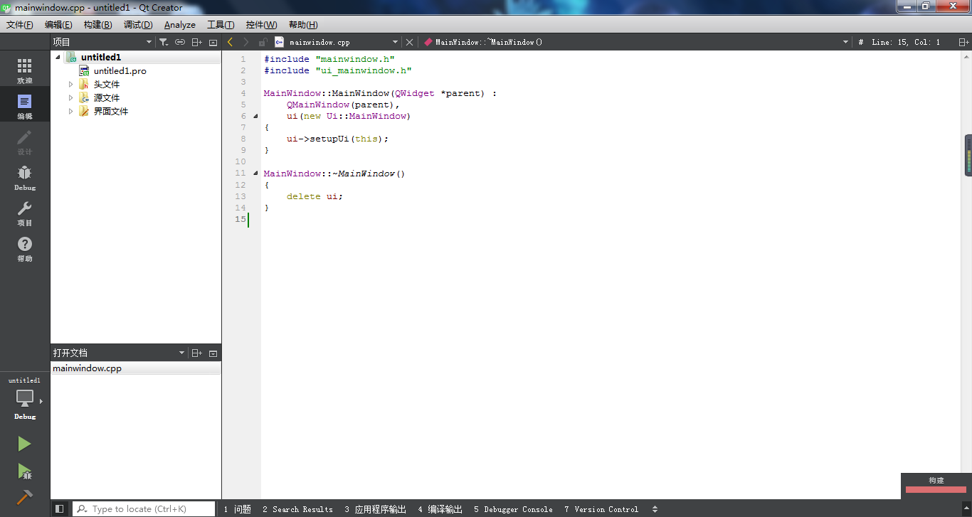
Task: Open the 帮助 menu in menu bar
Action: [x=303, y=25]
